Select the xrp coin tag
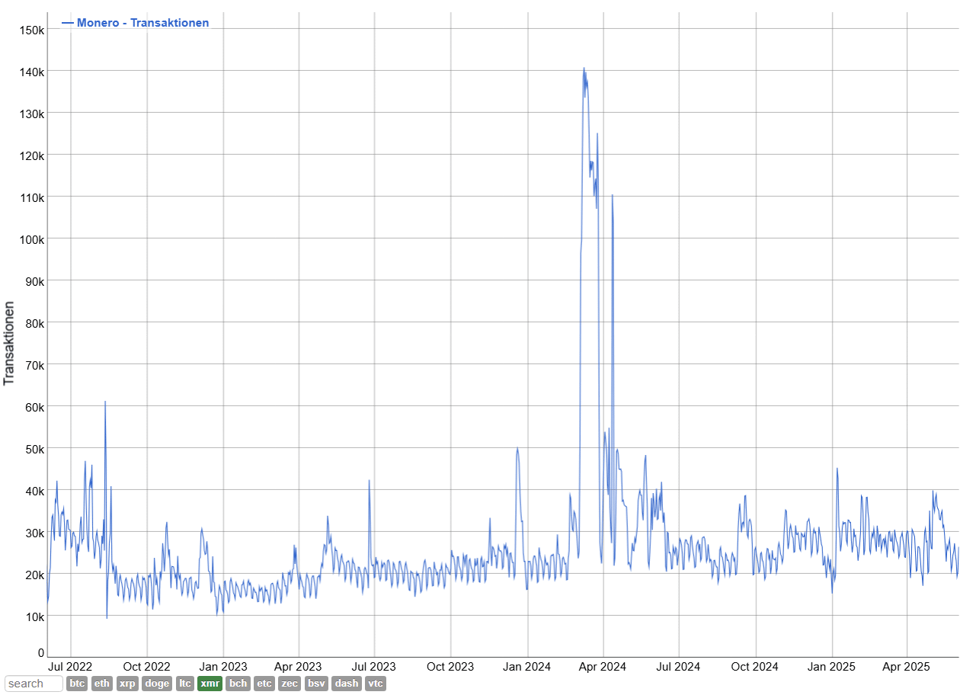 (x=127, y=684)
